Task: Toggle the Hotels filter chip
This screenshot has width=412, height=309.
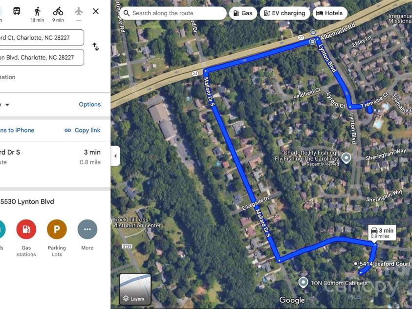Action: pos(330,13)
